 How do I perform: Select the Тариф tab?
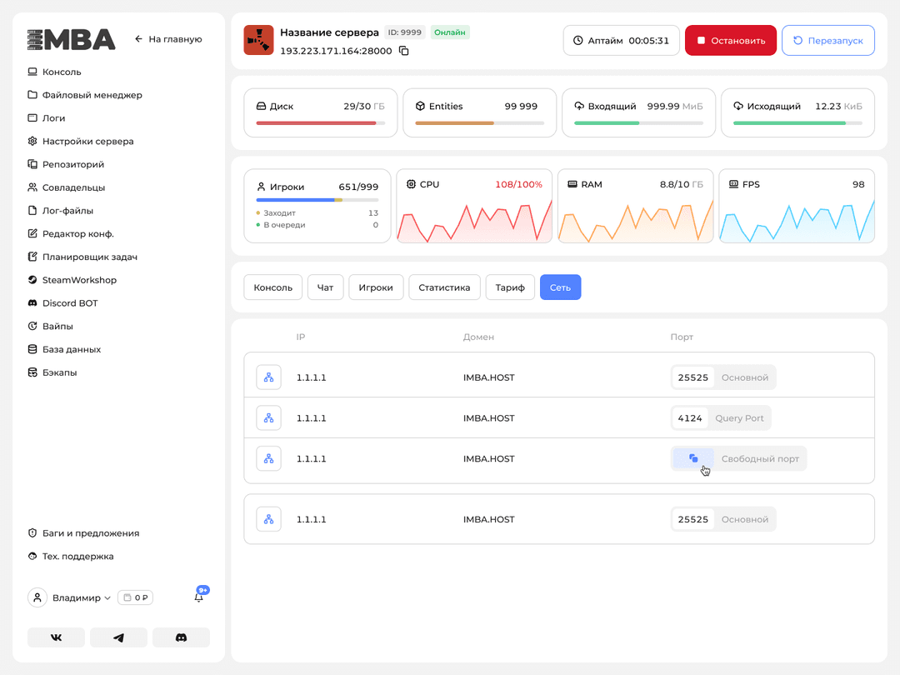(x=510, y=287)
